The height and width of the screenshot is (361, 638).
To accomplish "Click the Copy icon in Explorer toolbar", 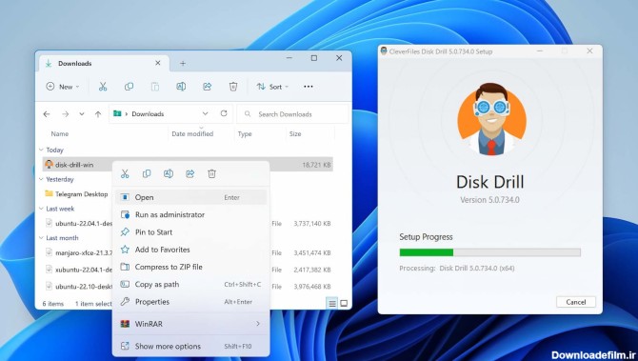I will [129, 87].
